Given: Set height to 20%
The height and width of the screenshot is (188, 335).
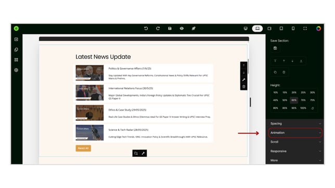Looking at the screenshot, I should pyautogui.click(x=294, y=92).
